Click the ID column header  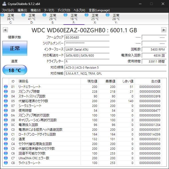click(13, 81)
